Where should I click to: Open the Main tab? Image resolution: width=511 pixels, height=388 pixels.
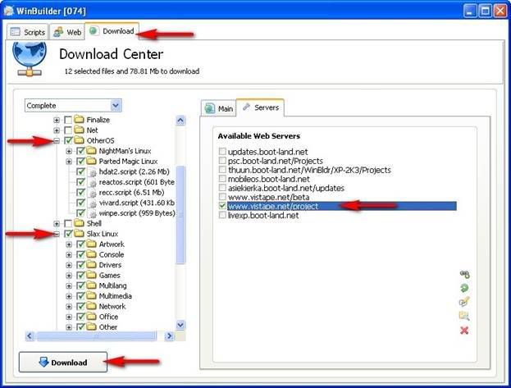[218, 108]
